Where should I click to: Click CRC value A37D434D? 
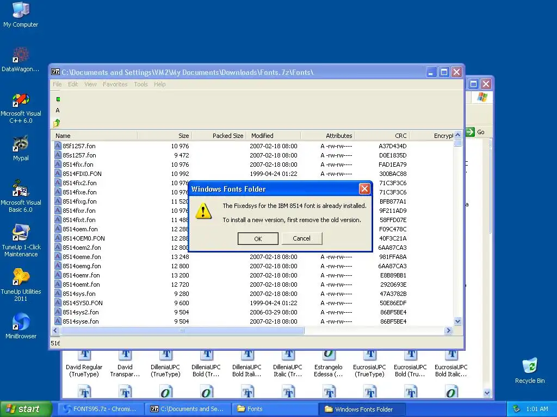(393, 146)
